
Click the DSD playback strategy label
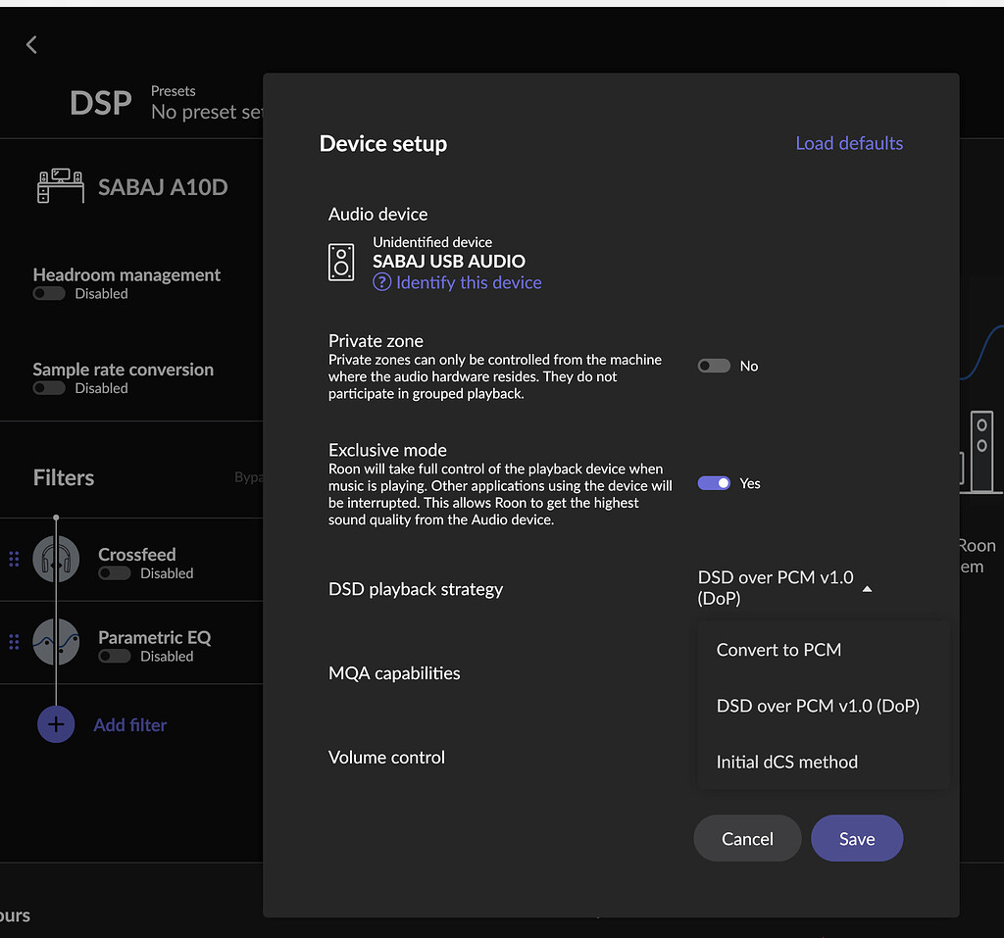[x=416, y=589]
